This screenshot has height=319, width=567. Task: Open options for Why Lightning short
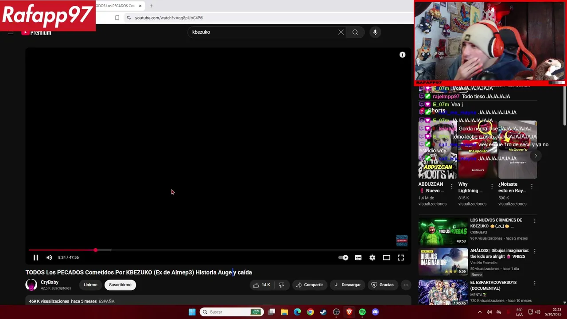pyautogui.click(x=492, y=187)
